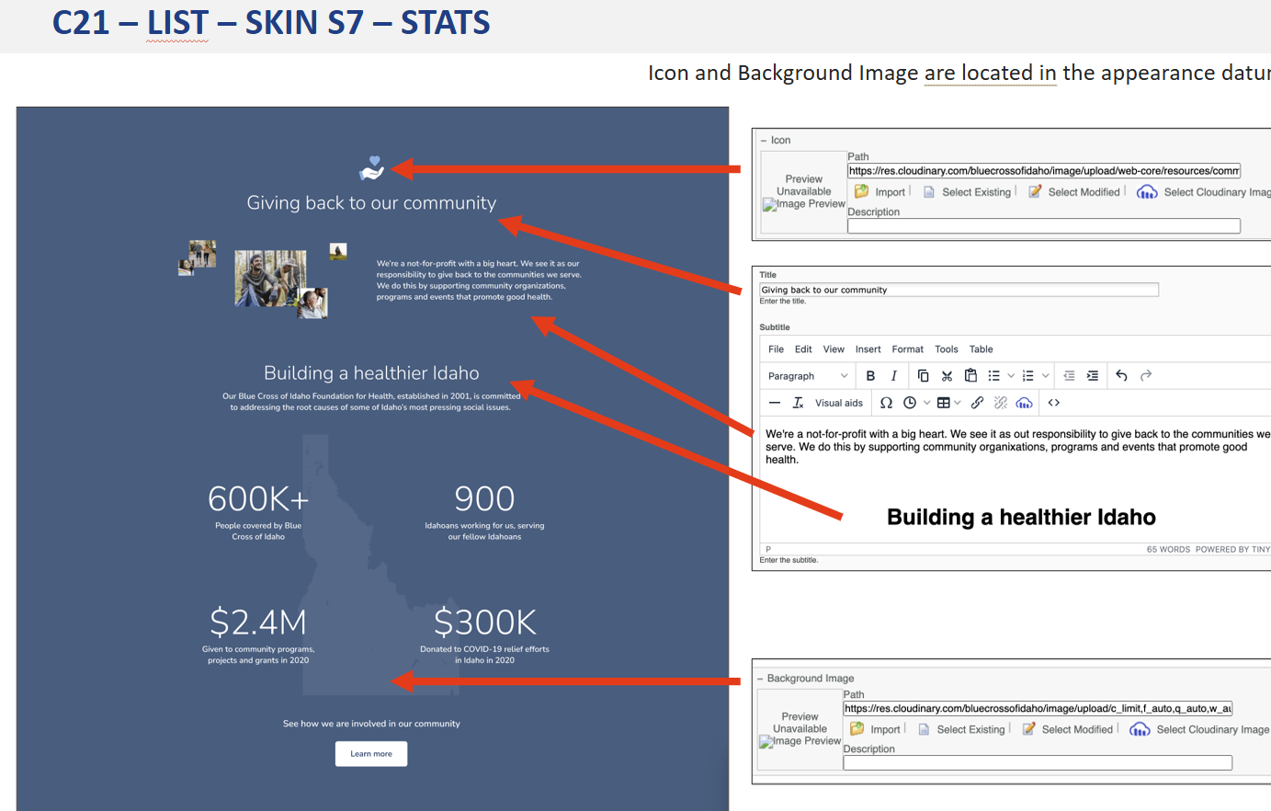This screenshot has height=811, width=1271.
Task: Click Select Existing icon in Icon section
Action: [x=929, y=192]
